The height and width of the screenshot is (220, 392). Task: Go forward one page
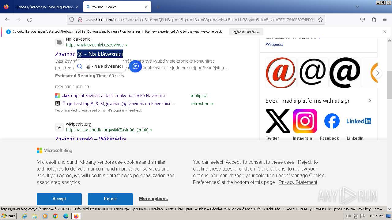pyautogui.click(x=18, y=20)
